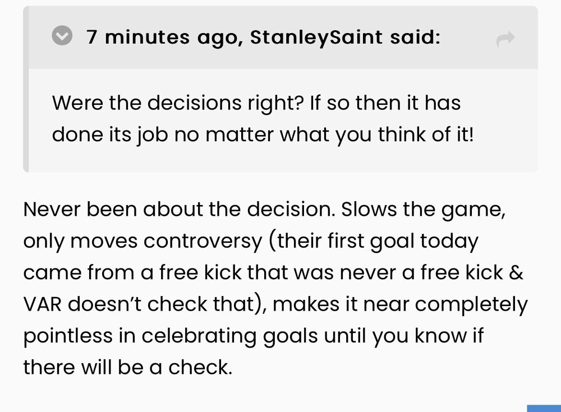The image size is (561, 412).
Task: Collapse the quote using the chevron icon
Action: pyautogui.click(x=62, y=37)
